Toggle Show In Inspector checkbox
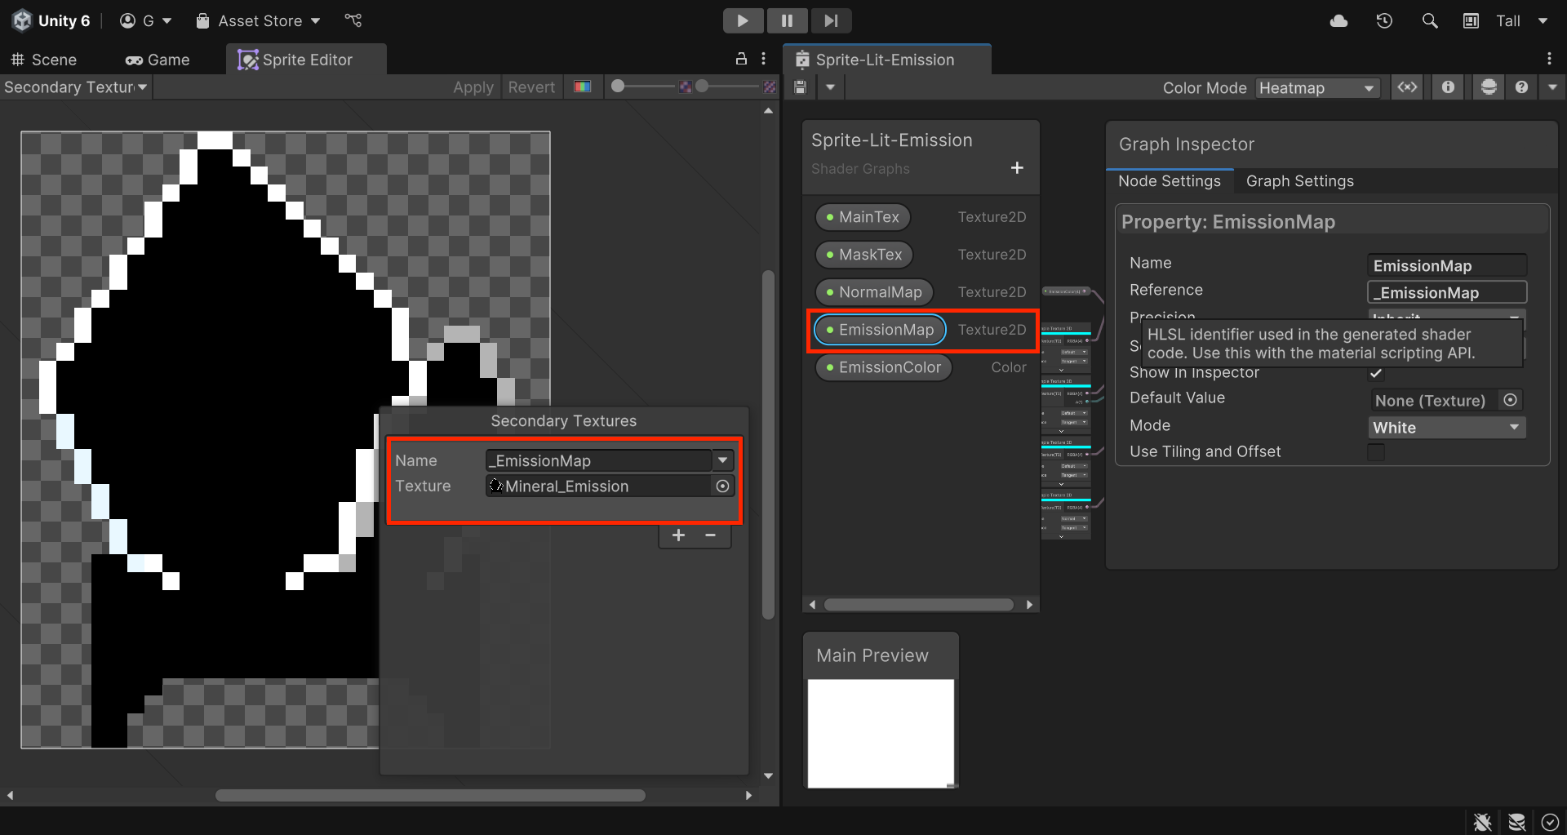1567x835 pixels. [1376, 373]
